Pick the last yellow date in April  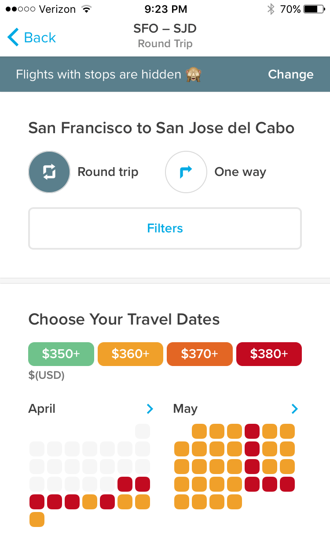tap(37, 519)
